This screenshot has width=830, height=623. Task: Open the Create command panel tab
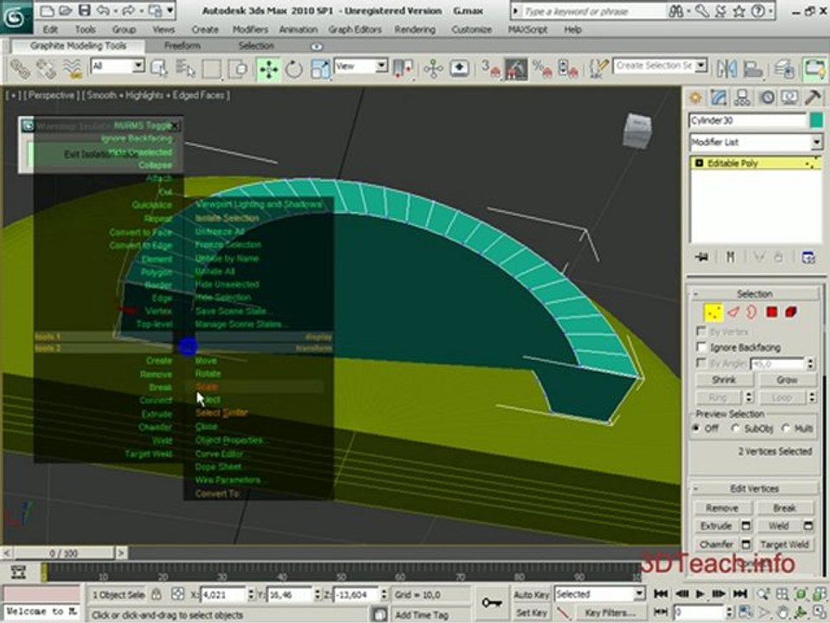[x=695, y=98]
